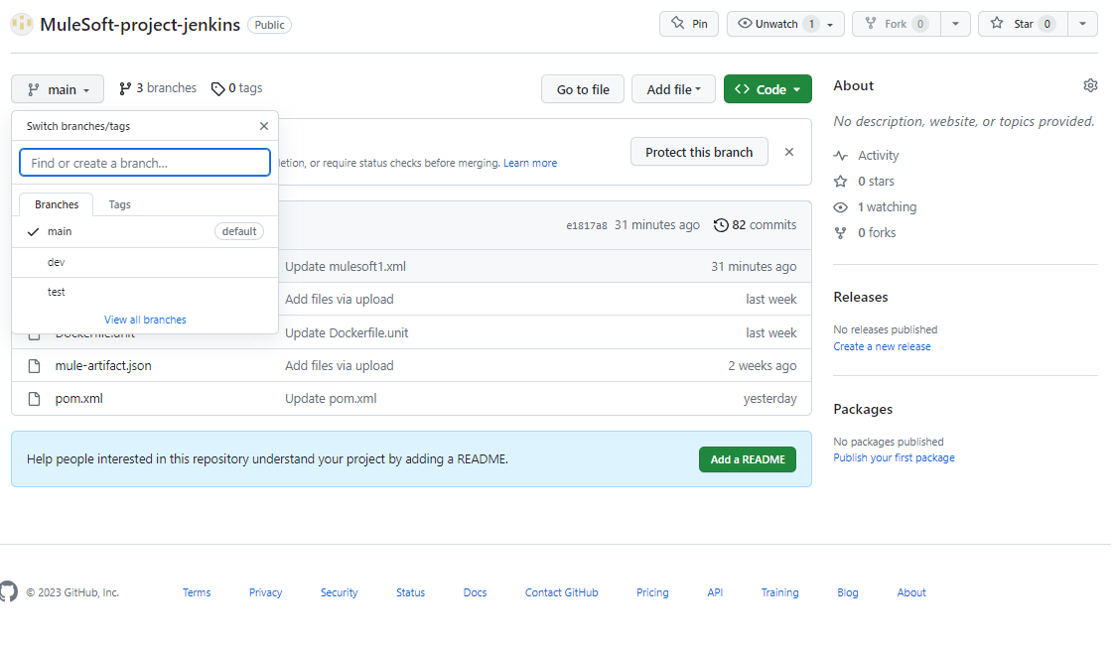Open the Status footer link
Image resolution: width=1115 pixels, height=646 pixels.
click(410, 592)
